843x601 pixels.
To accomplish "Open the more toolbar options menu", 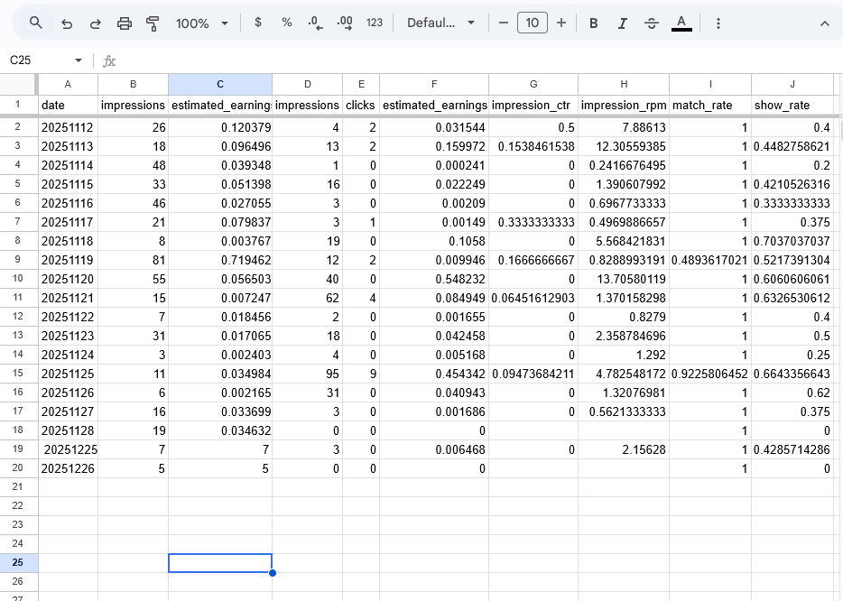I will point(718,24).
